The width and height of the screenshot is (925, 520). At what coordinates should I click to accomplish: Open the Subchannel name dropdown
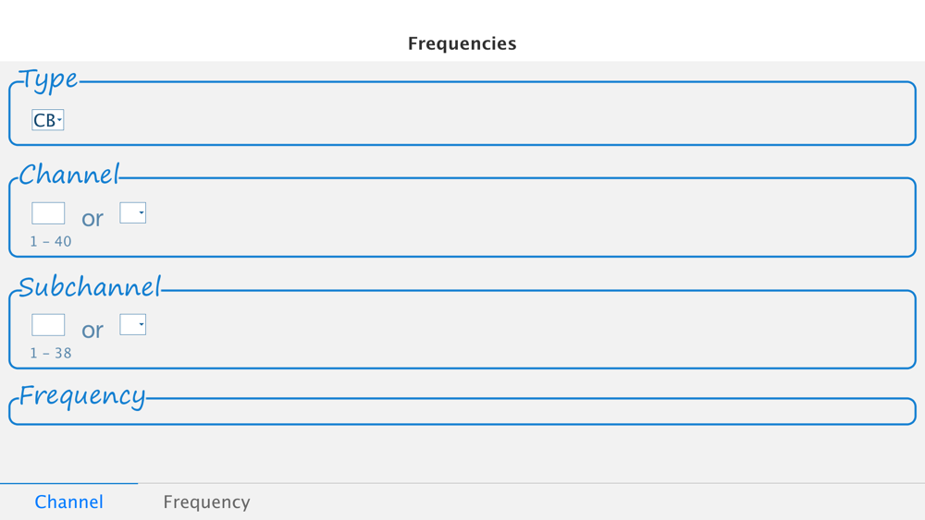coord(132,324)
